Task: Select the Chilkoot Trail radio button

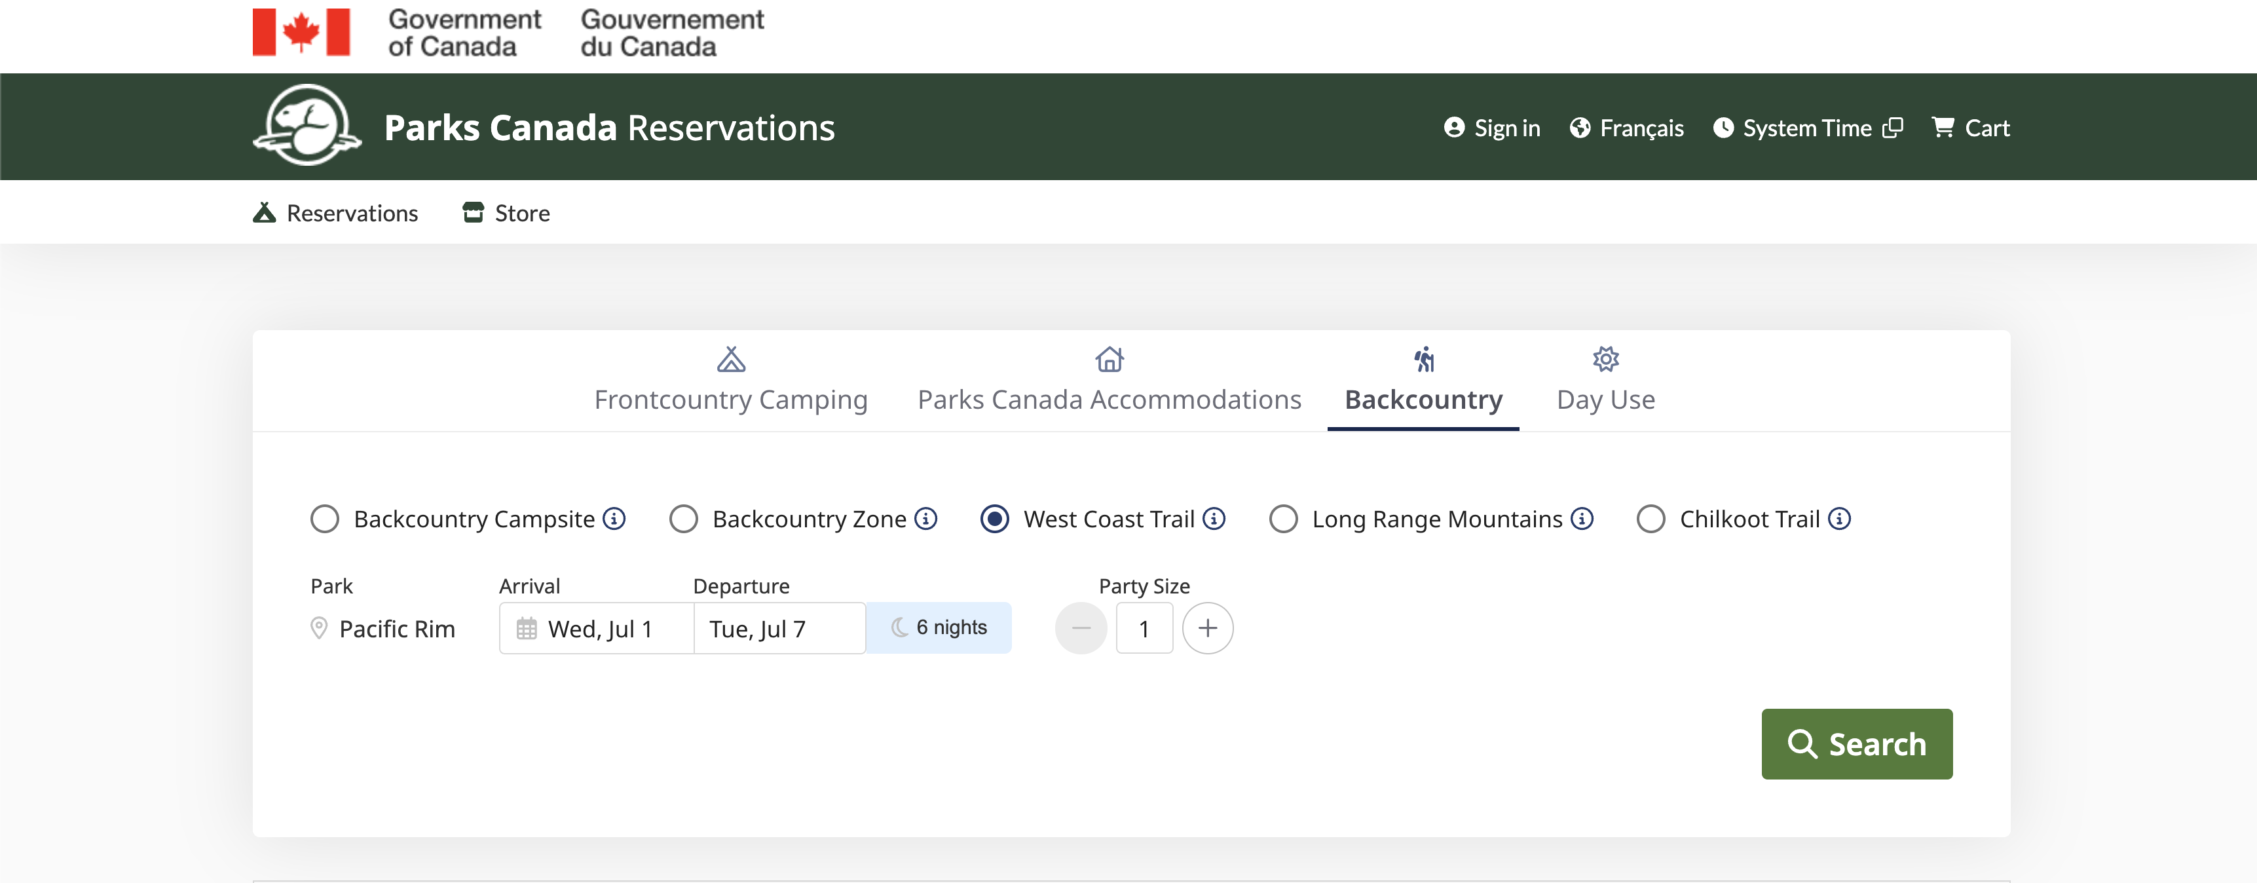Action: [x=1651, y=519]
